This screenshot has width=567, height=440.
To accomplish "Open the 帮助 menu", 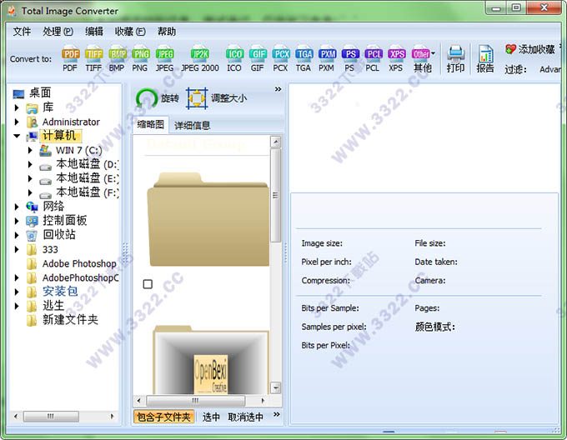I will 166,32.
